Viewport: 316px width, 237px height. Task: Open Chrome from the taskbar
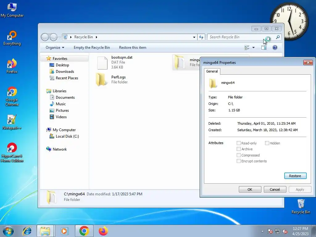[x=84, y=231]
